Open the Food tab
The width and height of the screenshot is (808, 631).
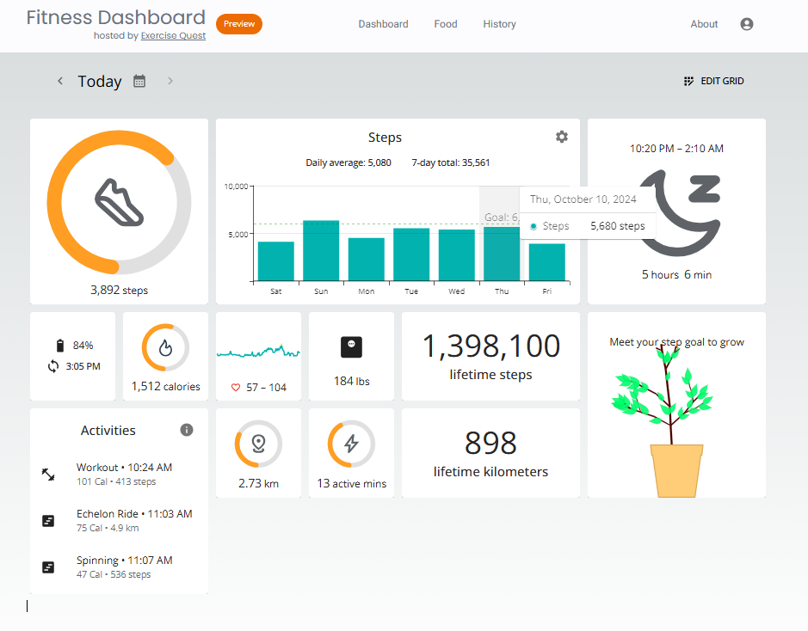(x=446, y=24)
